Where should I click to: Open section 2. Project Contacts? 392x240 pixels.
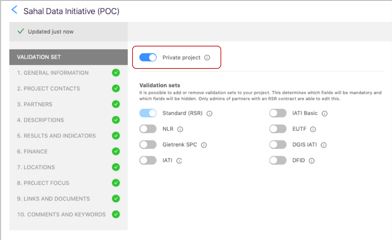pyautogui.click(x=69, y=89)
